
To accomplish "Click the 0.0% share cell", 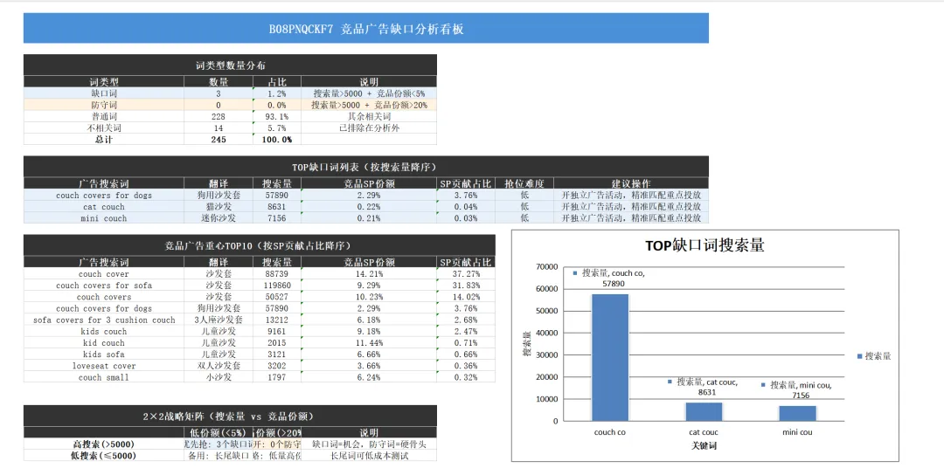I will pos(277,105).
